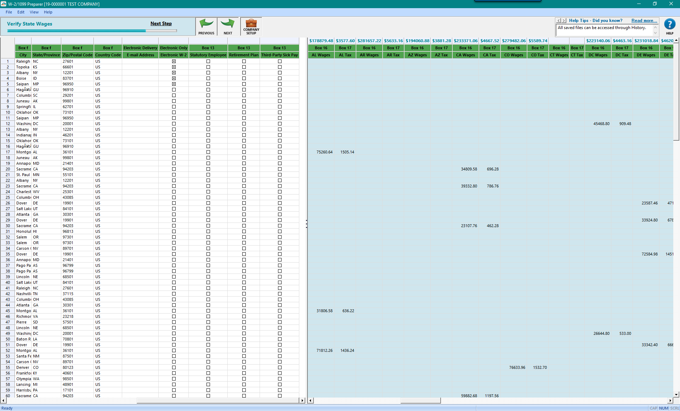The image size is (680, 411).
Task: Open the View menu
Action: (x=34, y=12)
